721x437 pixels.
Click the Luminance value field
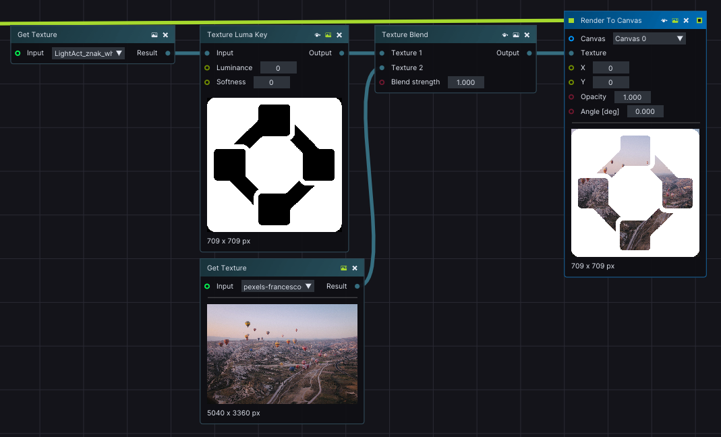[278, 68]
